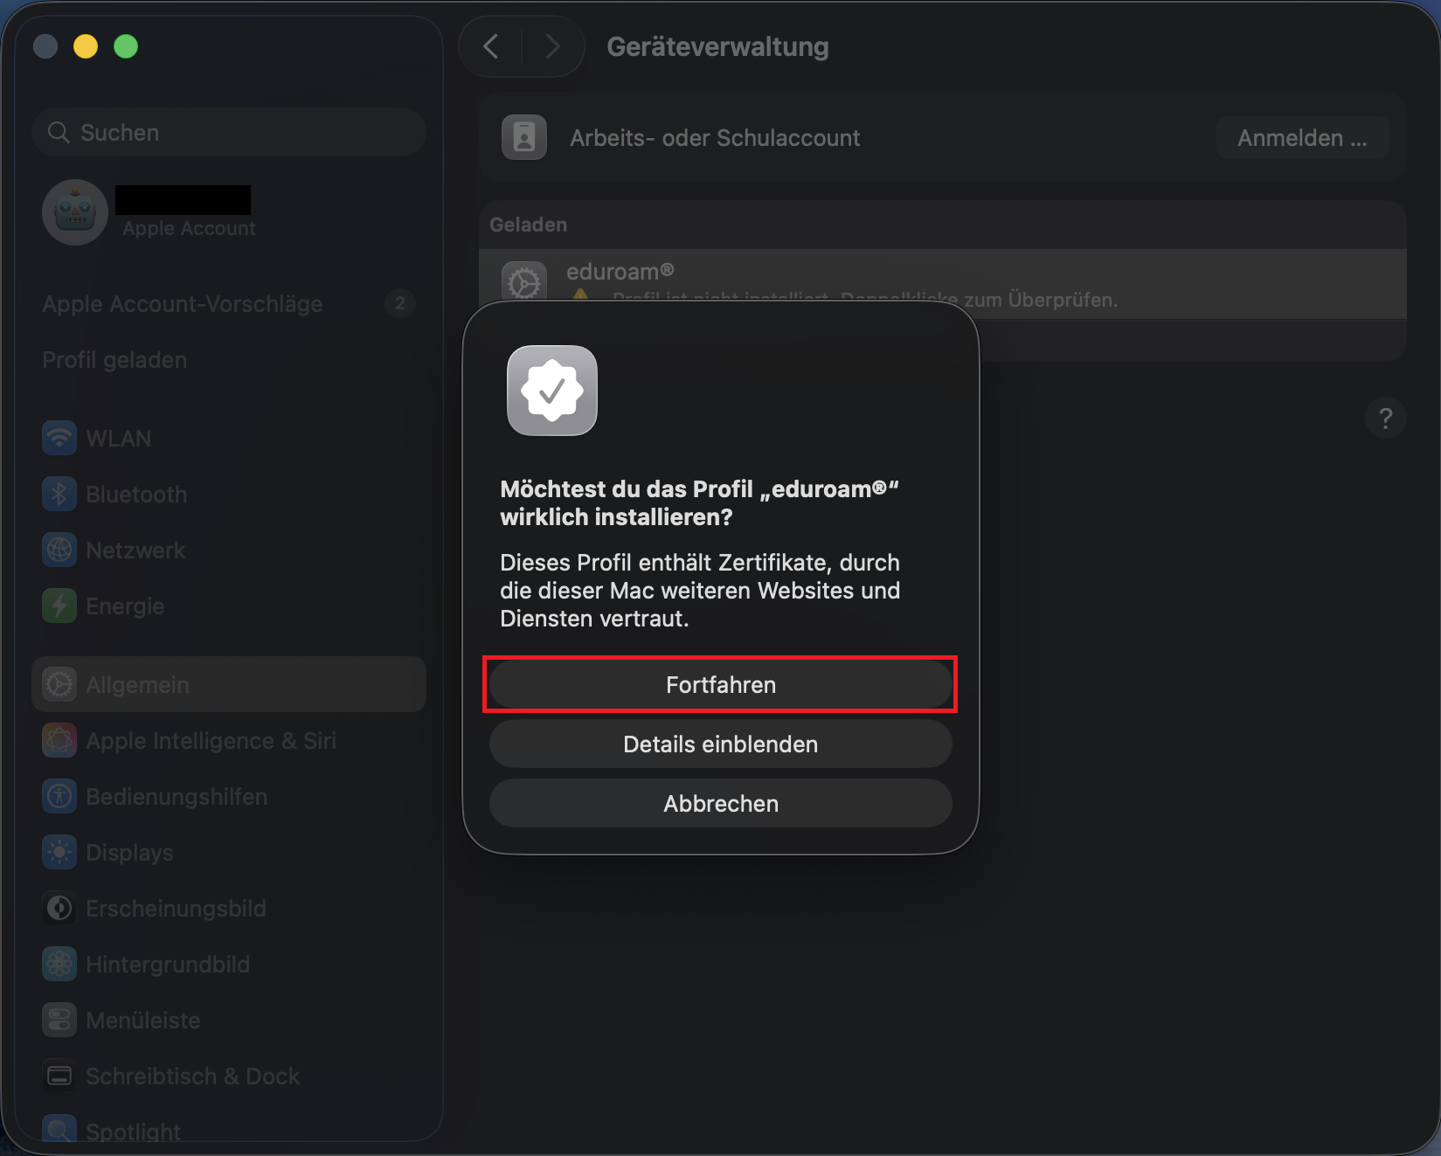This screenshot has width=1441, height=1156.
Task: Click the WLAN wifi icon
Action: [x=59, y=438]
